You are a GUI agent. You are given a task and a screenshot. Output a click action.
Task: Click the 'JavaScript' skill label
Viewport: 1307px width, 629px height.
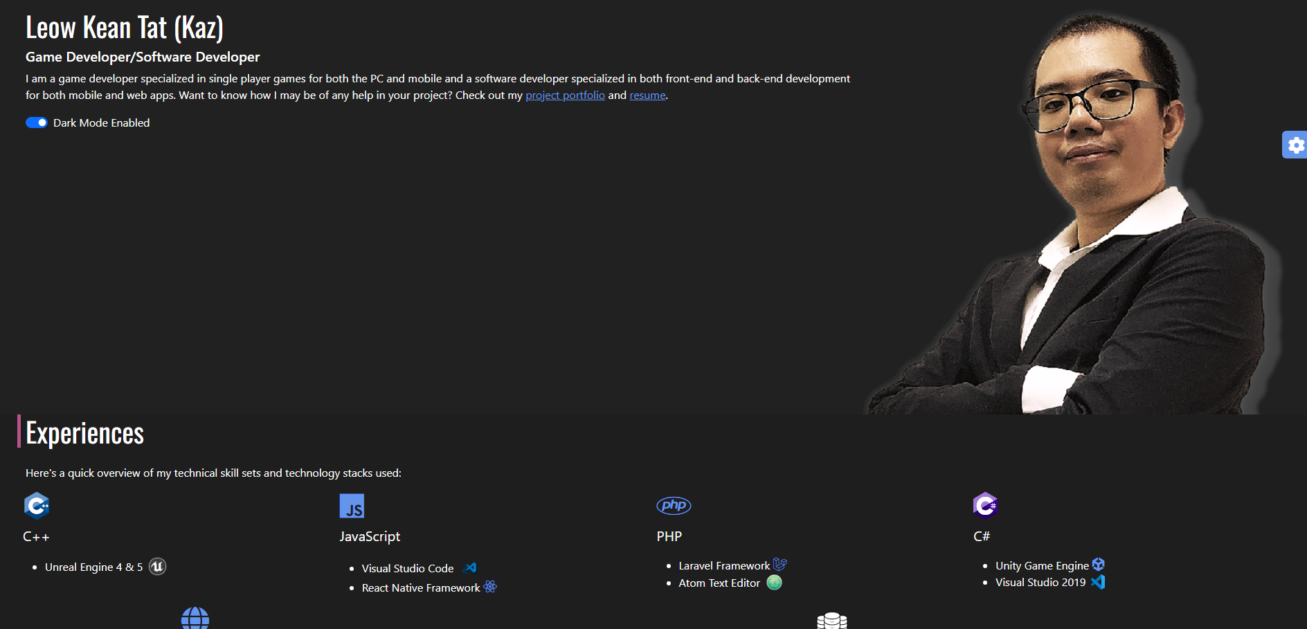tap(370, 536)
